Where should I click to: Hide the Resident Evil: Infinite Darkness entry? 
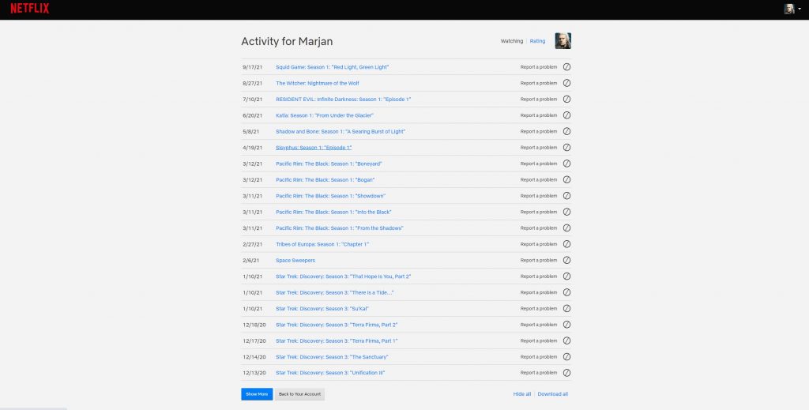click(566, 100)
